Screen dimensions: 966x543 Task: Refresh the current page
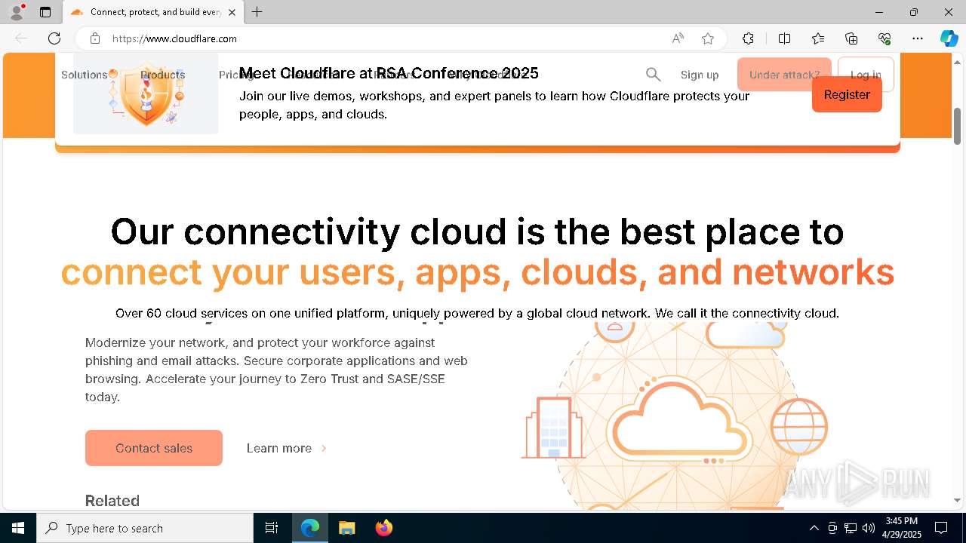click(54, 38)
